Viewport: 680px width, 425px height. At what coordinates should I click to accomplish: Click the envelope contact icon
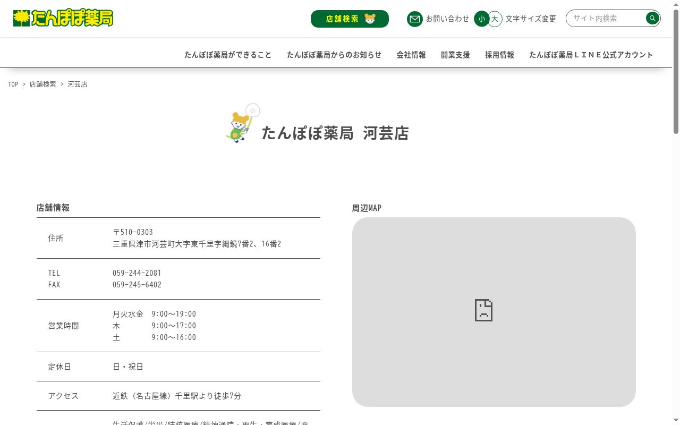[x=414, y=19]
